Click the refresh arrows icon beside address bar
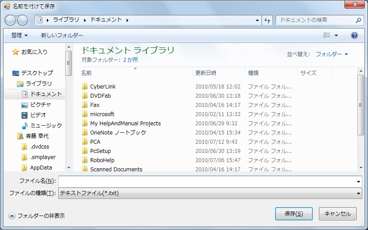The image size is (368, 230). click(x=267, y=21)
